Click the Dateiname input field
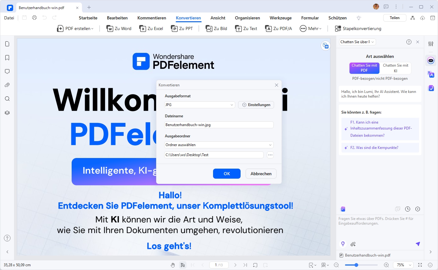Image resolution: width=438 pixels, height=270 pixels. [x=219, y=125]
